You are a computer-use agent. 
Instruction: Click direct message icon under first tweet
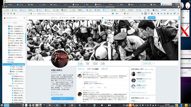click(x=105, y=87)
